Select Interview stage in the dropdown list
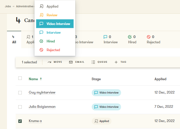This screenshot has width=180, height=129. pos(53,33)
